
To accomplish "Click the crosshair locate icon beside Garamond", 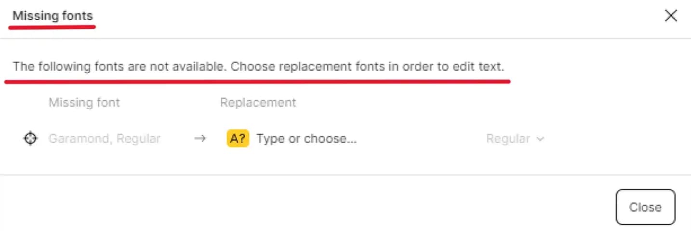I will point(30,139).
